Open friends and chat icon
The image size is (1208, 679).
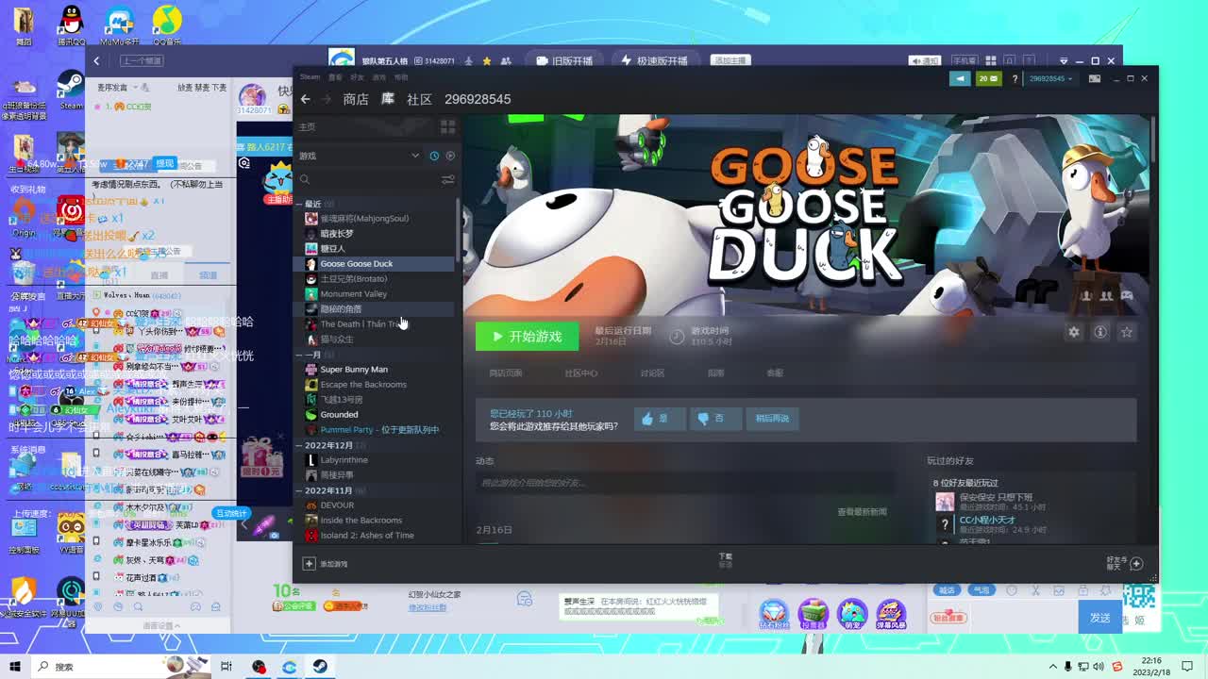[x=1136, y=564]
